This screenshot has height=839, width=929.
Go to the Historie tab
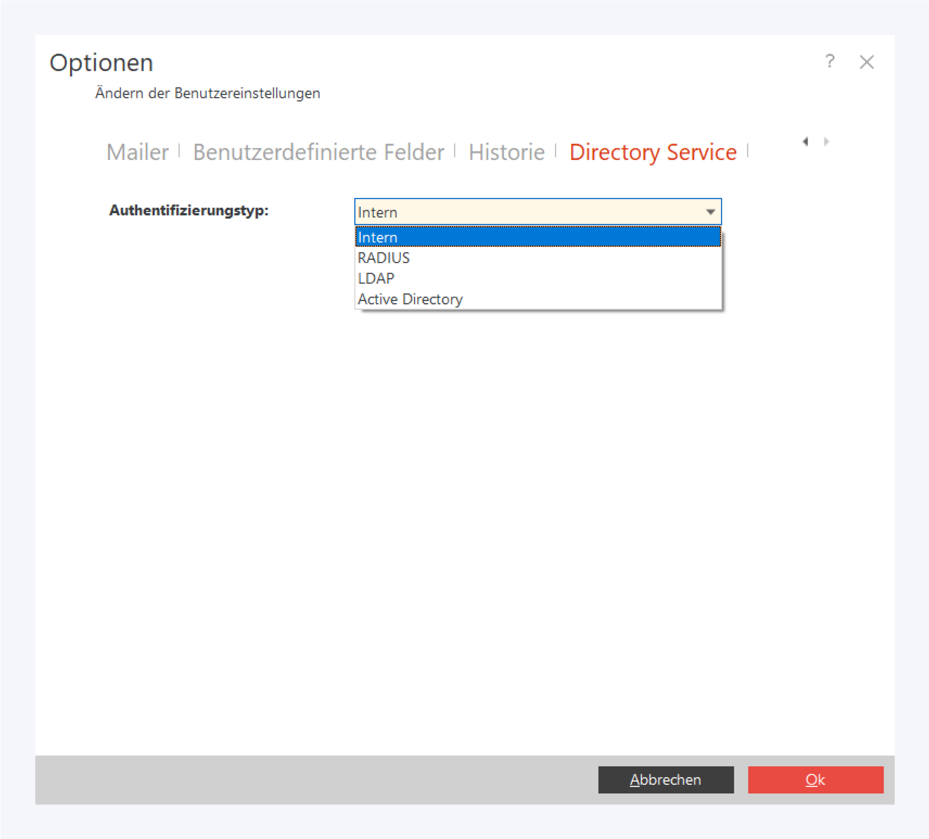(506, 152)
